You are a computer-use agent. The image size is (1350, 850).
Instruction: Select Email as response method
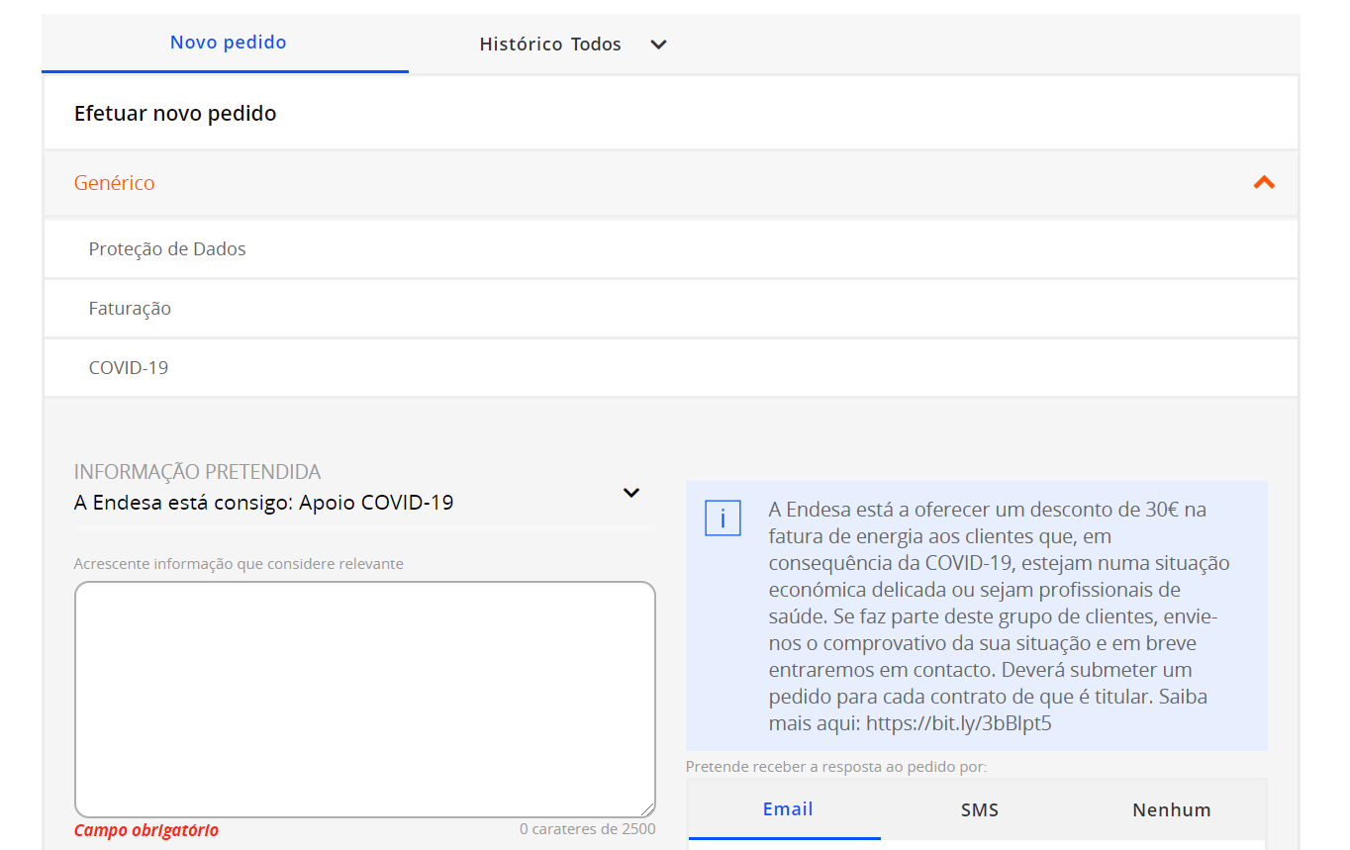(787, 809)
